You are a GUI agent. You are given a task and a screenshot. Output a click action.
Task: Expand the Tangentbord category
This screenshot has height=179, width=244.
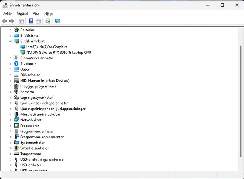pyautogui.click(x=10, y=154)
